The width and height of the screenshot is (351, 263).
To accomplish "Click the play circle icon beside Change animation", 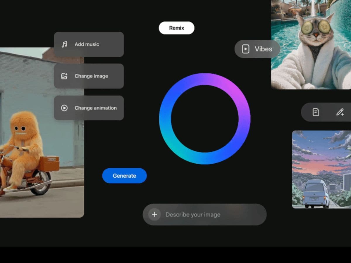I will [64, 108].
